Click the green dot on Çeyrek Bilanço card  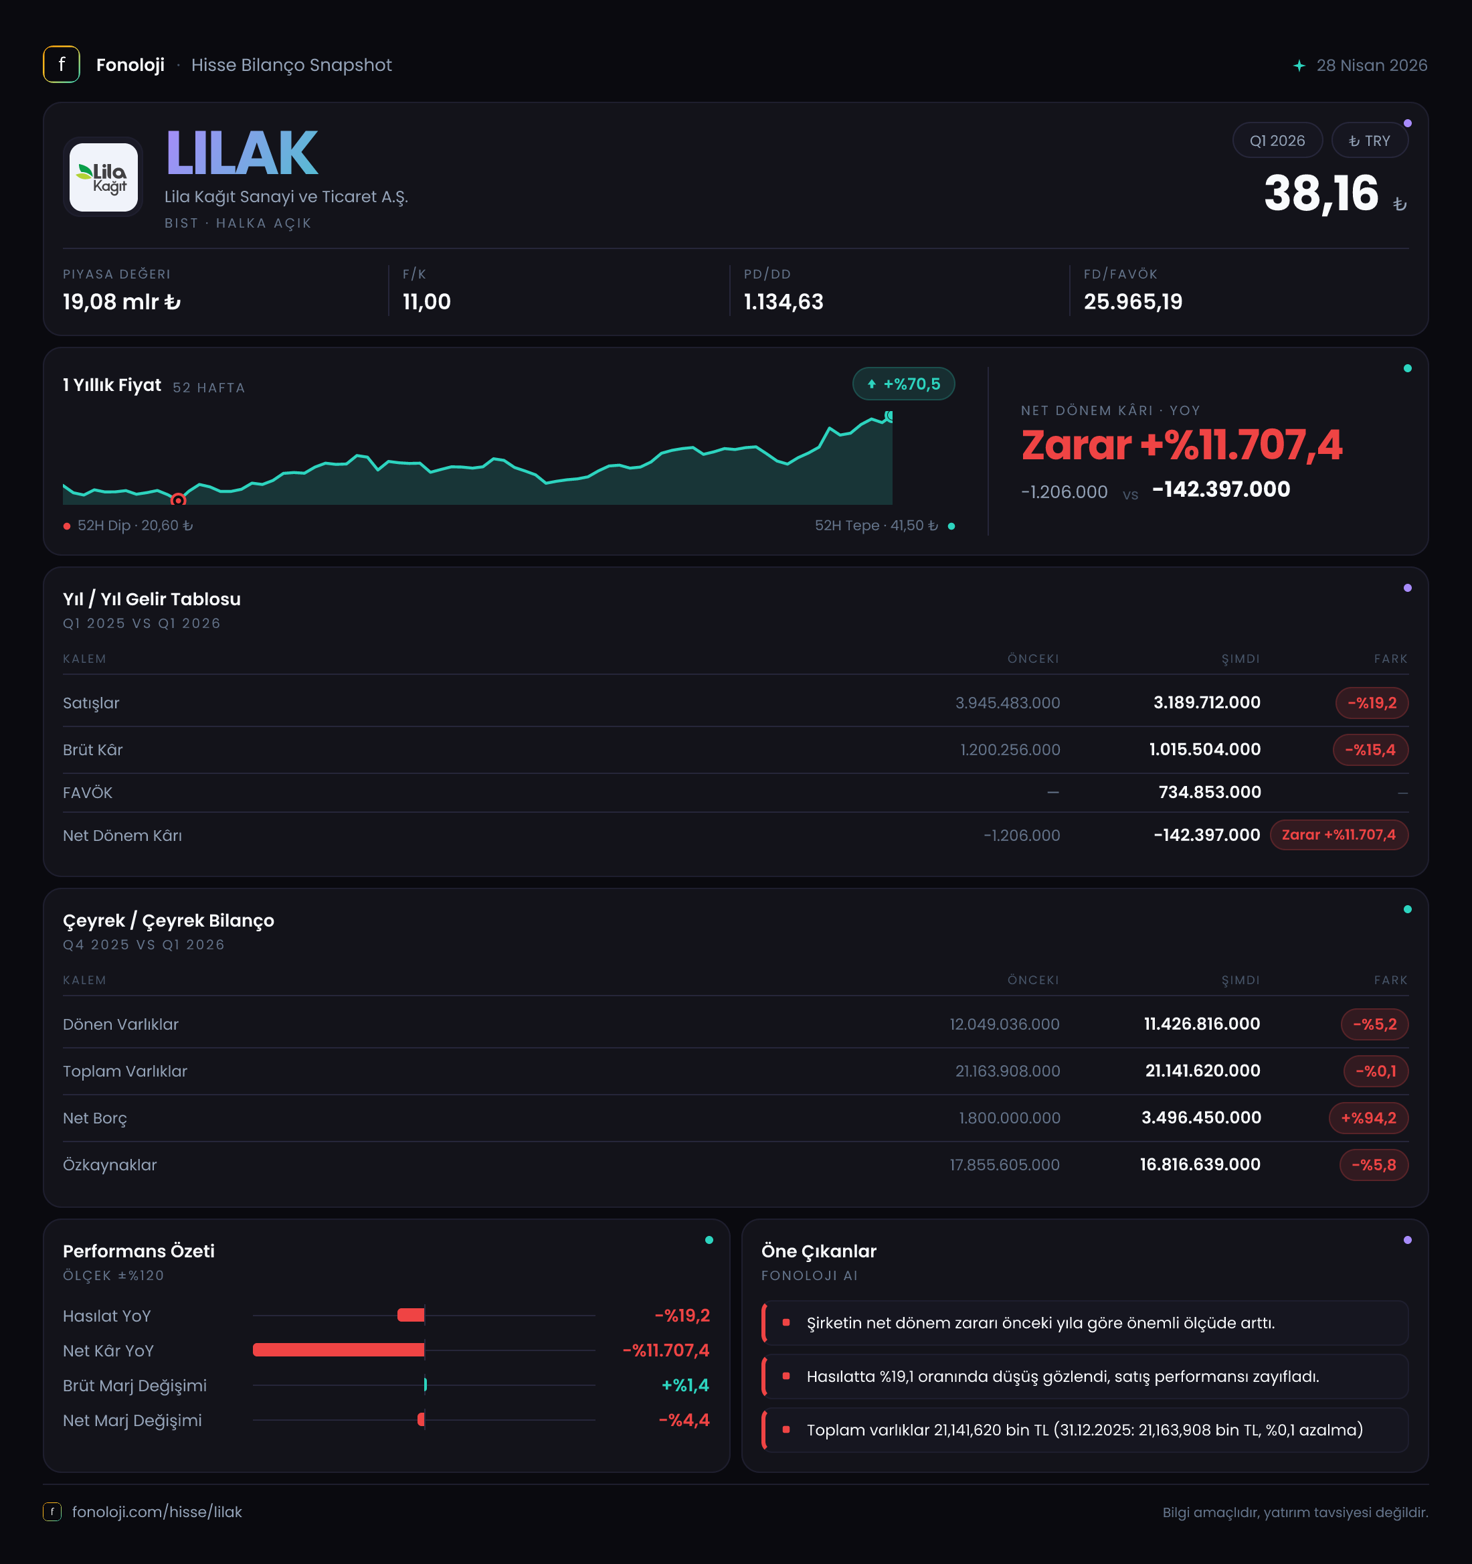pos(1408,909)
